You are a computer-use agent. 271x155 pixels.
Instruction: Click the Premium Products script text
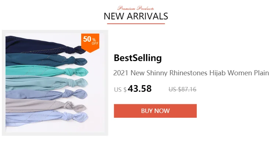(135, 8)
